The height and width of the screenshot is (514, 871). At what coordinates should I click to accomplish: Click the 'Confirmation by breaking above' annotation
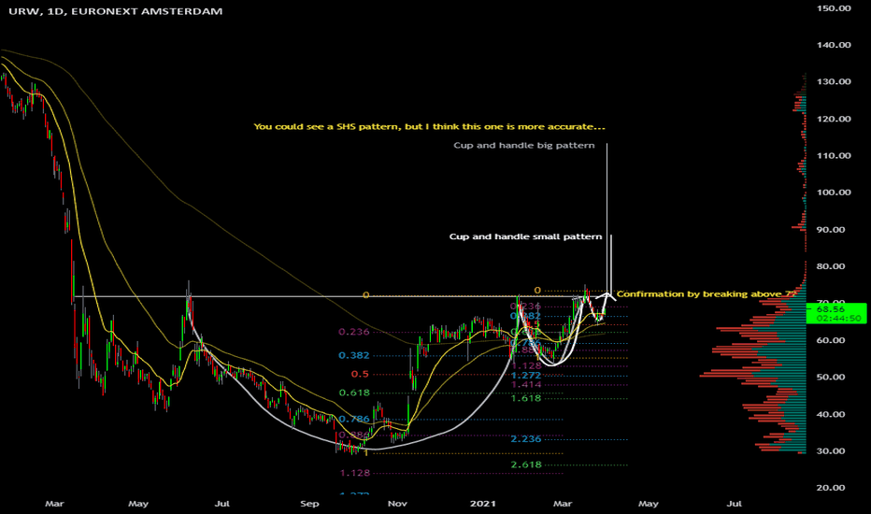tap(706, 294)
